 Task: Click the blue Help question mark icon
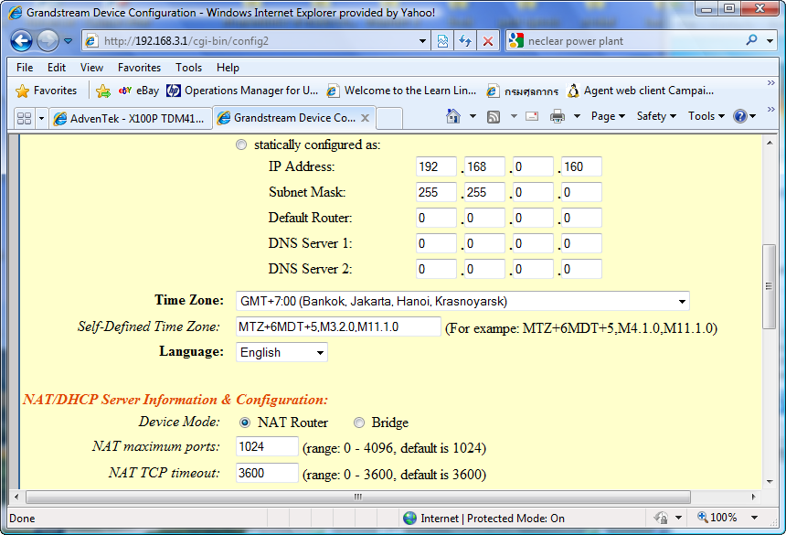tap(740, 116)
